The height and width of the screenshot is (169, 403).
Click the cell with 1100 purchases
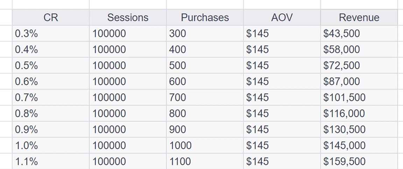pos(205,161)
